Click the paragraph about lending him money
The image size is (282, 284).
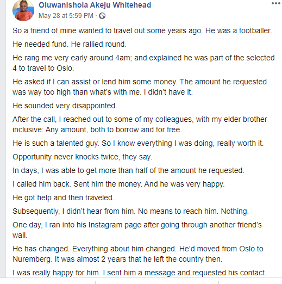pyautogui.click(x=140, y=87)
